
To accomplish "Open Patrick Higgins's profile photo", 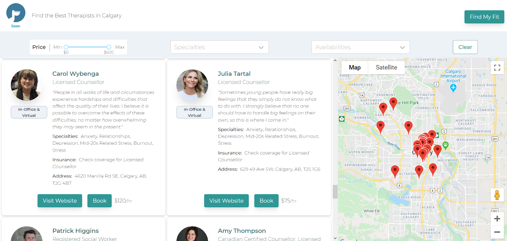I will coord(27,234).
